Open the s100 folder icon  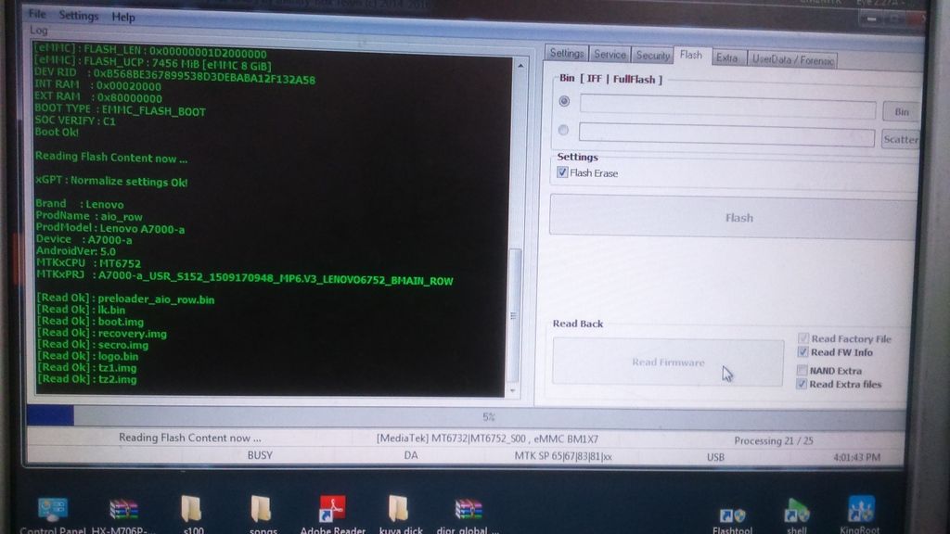click(x=191, y=509)
